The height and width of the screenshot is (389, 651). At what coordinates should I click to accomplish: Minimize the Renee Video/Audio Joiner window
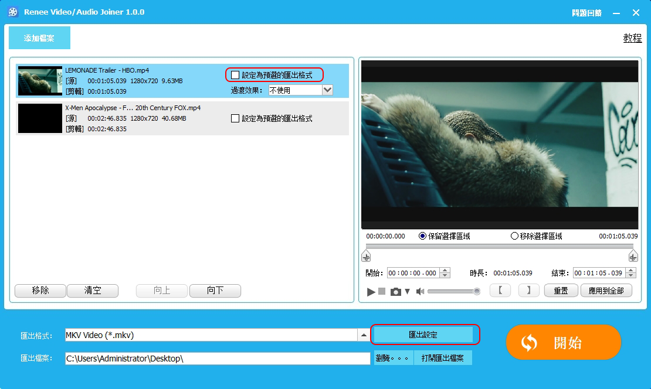pos(616,13)
